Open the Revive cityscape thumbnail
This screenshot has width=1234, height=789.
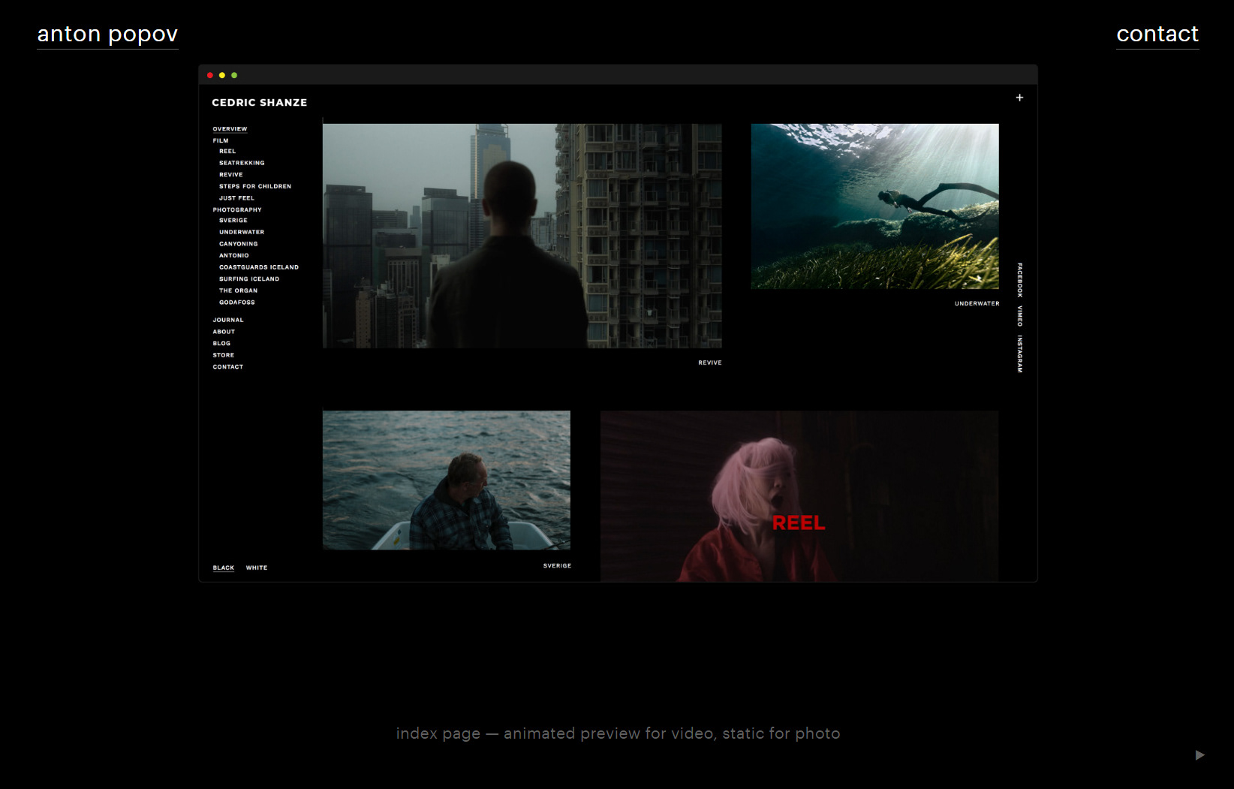[x=522, y=236]
